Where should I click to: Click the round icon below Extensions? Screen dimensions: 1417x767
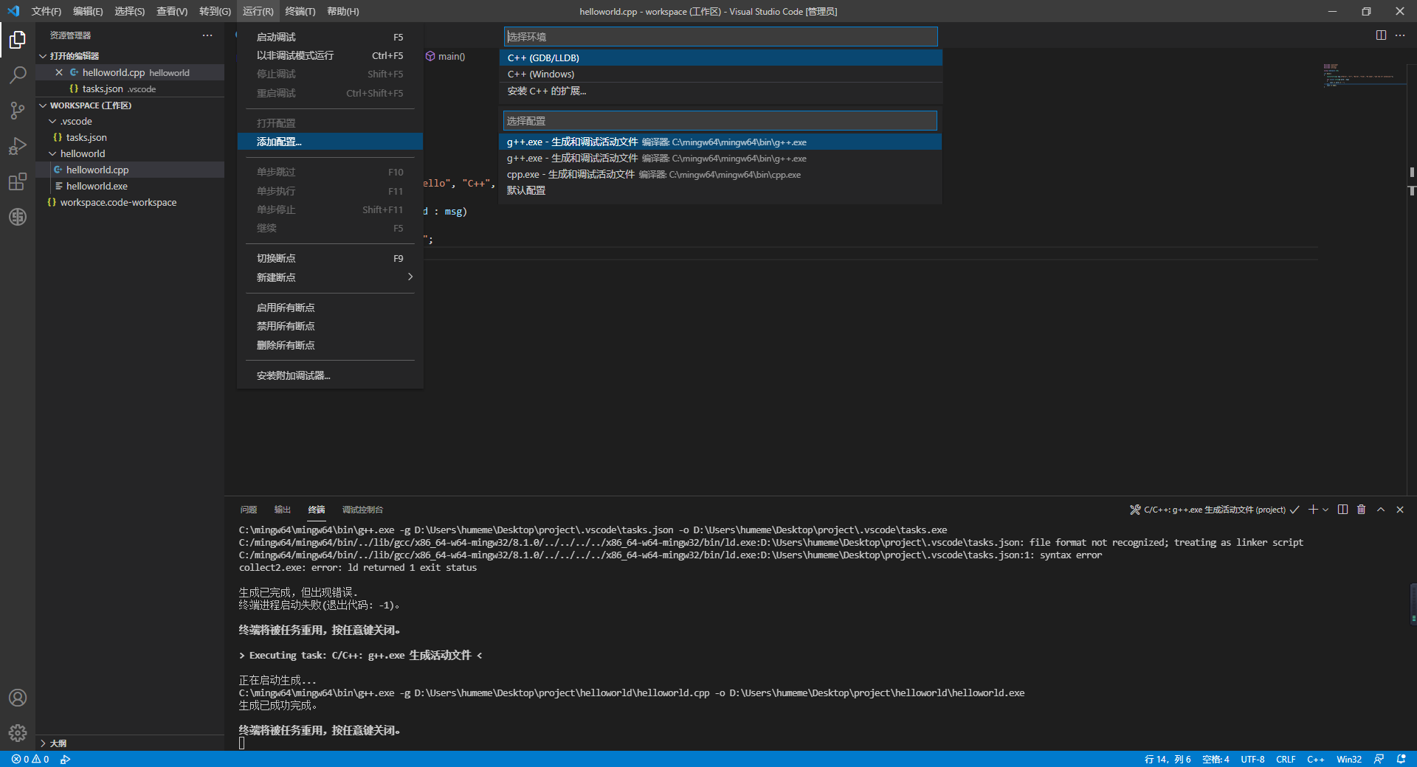(x=18, y=217)
